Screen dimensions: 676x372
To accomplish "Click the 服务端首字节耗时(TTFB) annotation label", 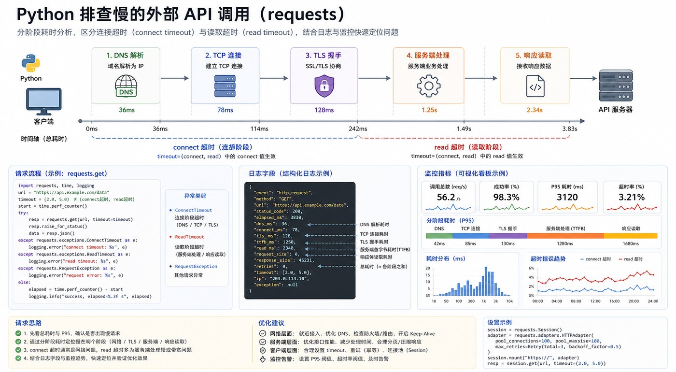I will tap(385, 250).
